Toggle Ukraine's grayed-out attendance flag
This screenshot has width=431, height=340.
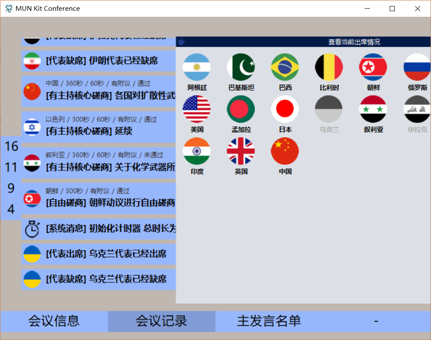(329, 108)
